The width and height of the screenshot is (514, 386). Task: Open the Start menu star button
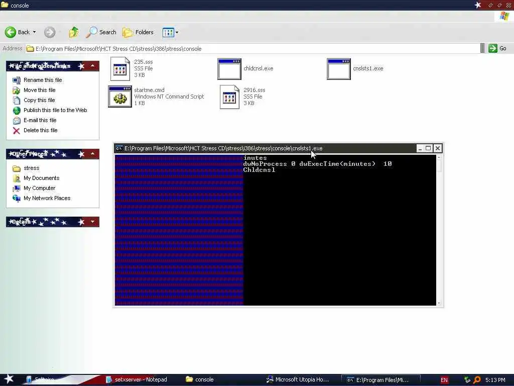(9, 379)
